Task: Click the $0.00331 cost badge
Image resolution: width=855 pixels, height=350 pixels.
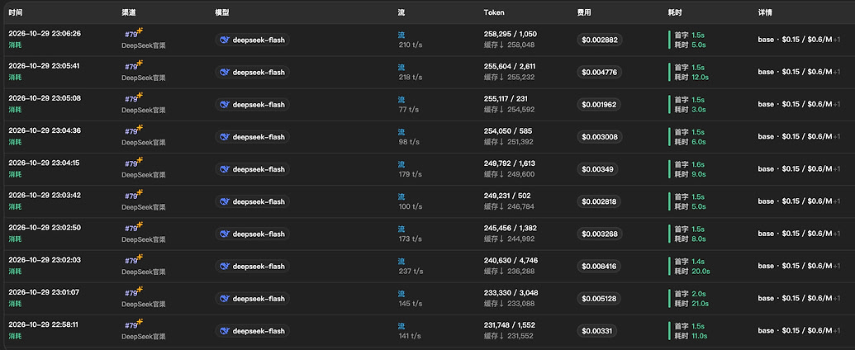Action: point(597,331)
